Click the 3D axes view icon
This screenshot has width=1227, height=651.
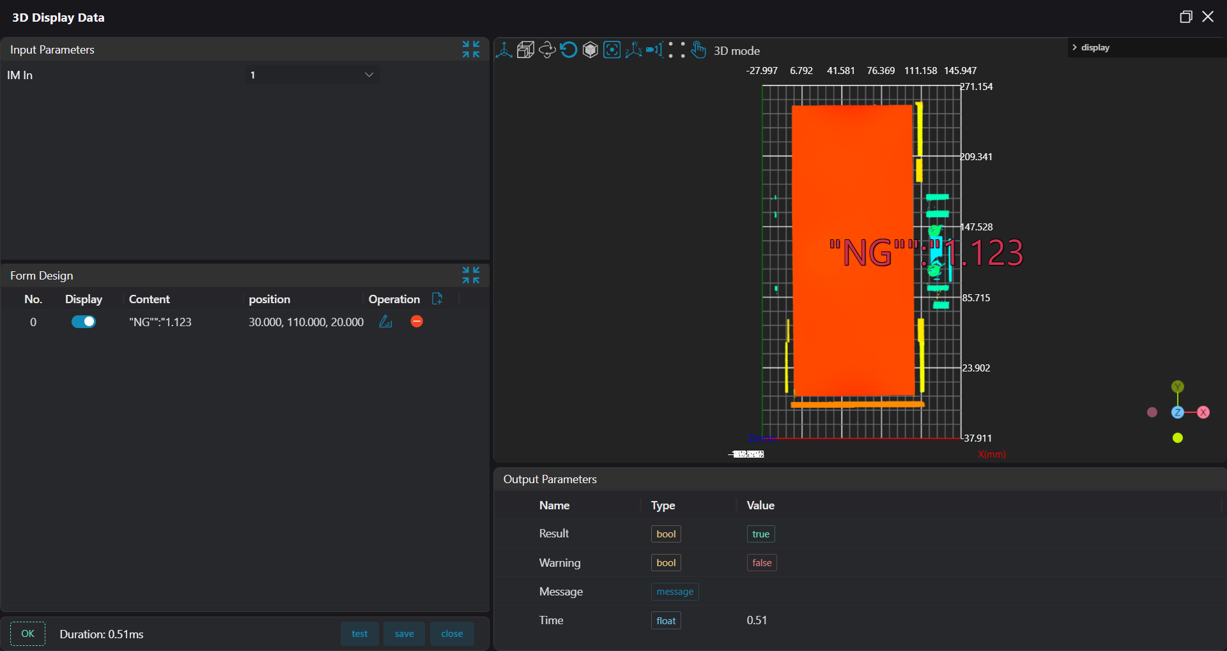pos(504,50)
